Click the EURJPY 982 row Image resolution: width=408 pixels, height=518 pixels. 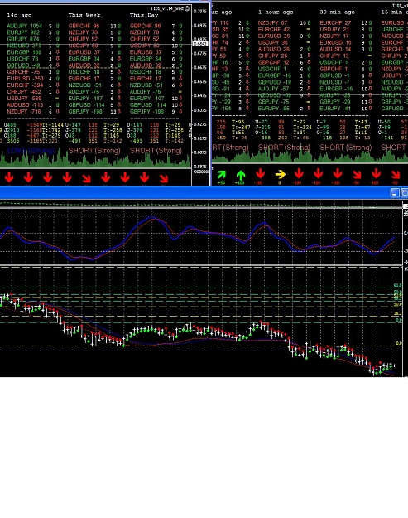pyautogui.click(x=33, y=32)
